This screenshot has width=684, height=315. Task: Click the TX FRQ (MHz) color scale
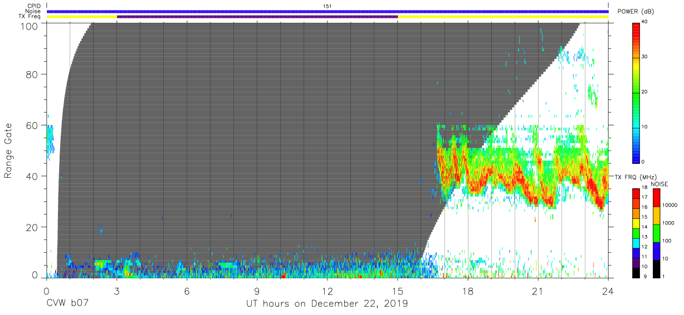(636, 233)
